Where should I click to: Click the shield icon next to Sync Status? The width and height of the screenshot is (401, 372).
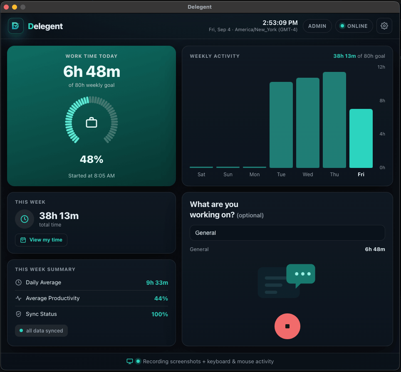pyautogui.click(x=18, y=314)
